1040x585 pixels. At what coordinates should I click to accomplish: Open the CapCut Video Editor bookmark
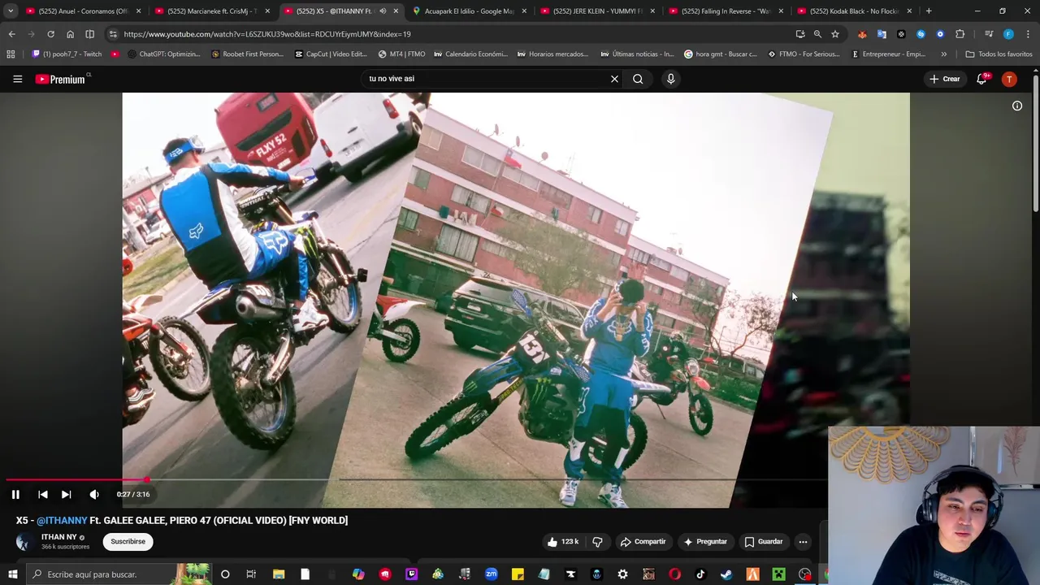click(331, 54)
